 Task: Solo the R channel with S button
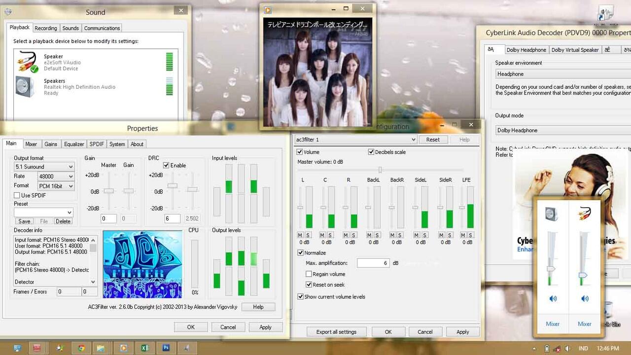point(353,235)
